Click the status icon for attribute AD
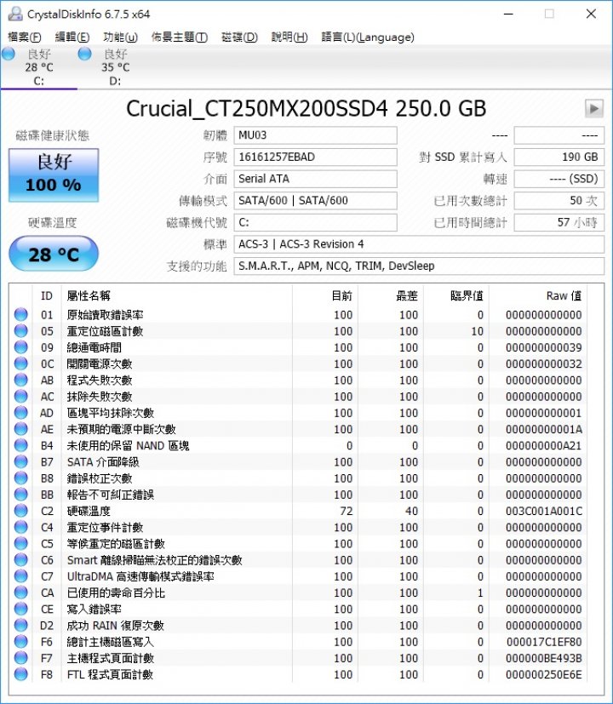Image resolution: width=613 pixels, height=704 pixels. [x=21, y=413]
